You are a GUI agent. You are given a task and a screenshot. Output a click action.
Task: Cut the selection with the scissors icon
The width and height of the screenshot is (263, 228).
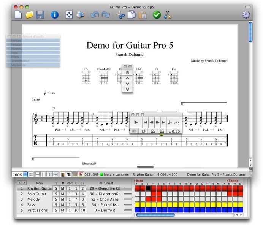120,15
